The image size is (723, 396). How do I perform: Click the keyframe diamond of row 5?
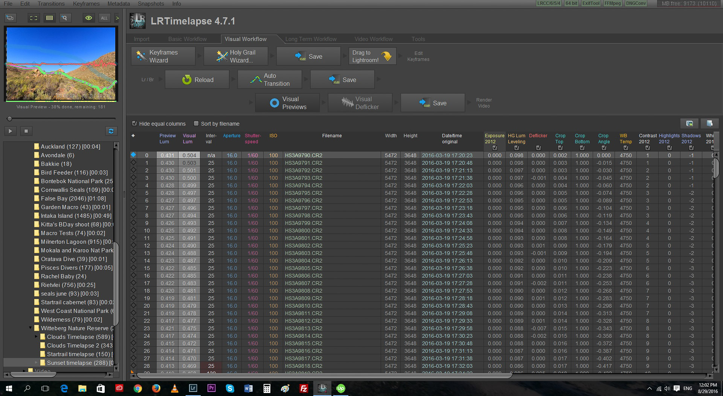pos(133,193)
